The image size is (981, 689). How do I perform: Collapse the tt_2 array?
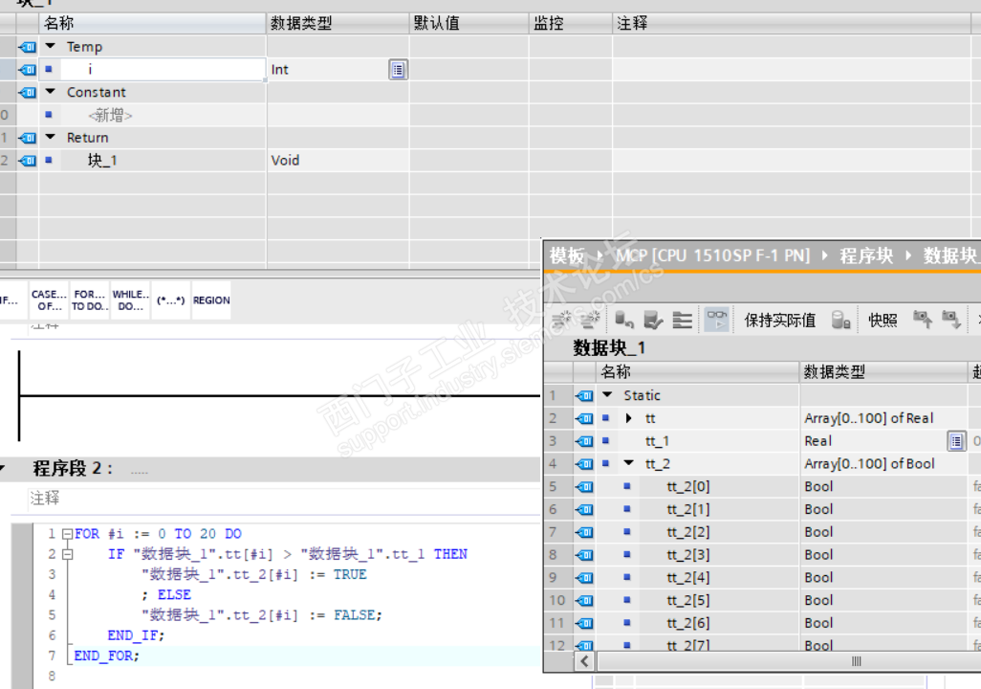click(x=629, y=463)
